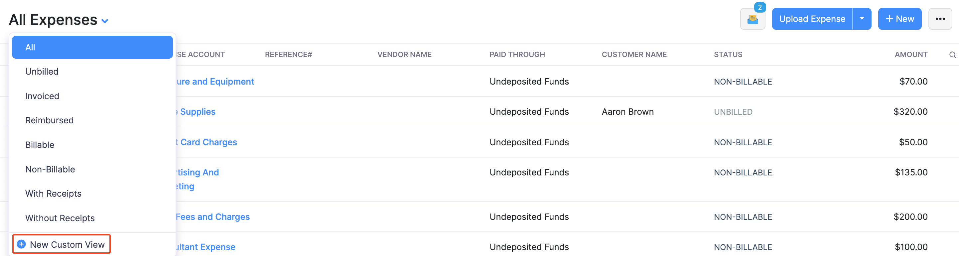Filter expenses by Billable
The height and width of the screenshot is (256, 959).
coord(40,145)
